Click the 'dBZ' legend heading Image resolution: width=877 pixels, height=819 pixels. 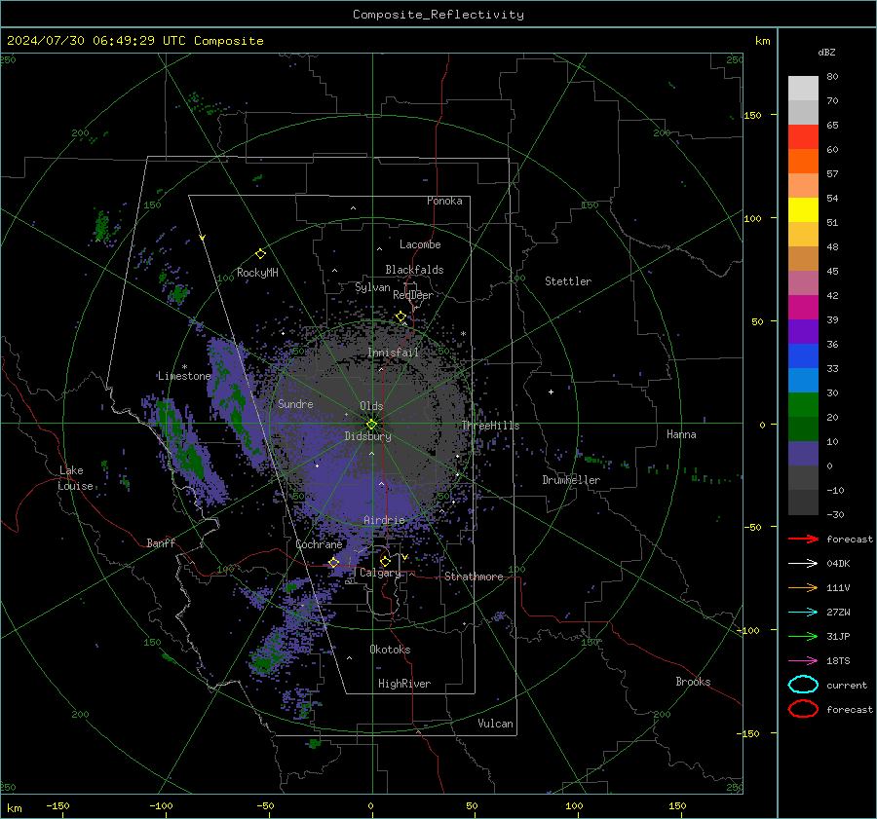click(x=826, y=53)
